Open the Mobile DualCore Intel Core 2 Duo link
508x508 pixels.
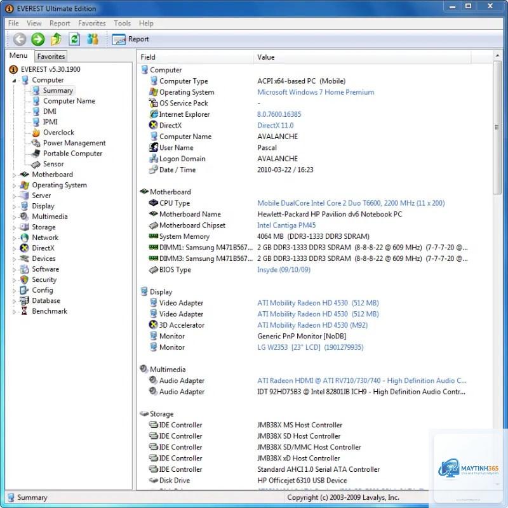pos(351,203)
